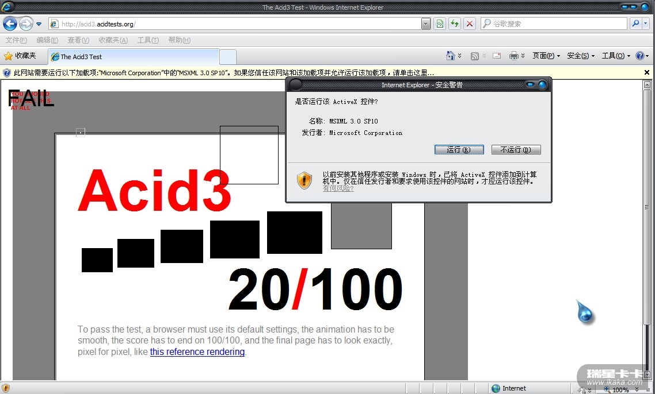The height and width of the screenshot is (394, 655).
Task: Expand the Print dropdown arrow
Action: (x=523, y=56)
